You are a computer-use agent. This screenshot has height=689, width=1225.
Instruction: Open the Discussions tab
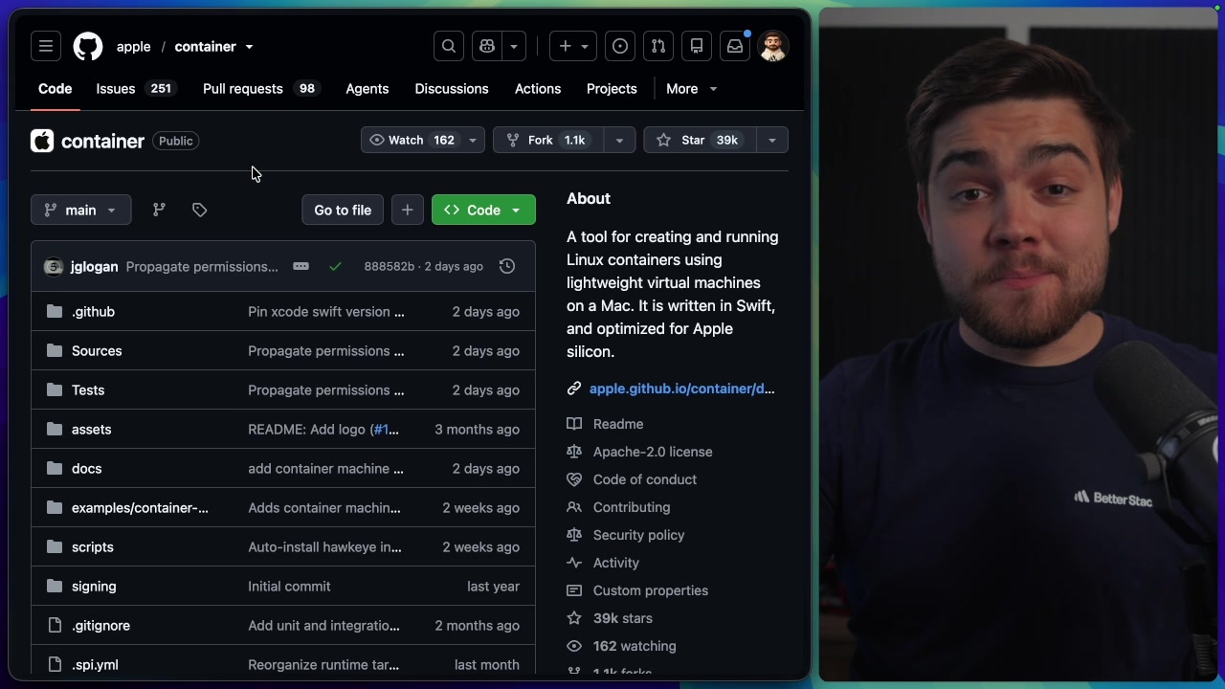pyautogui.click(x=452, y=89)
